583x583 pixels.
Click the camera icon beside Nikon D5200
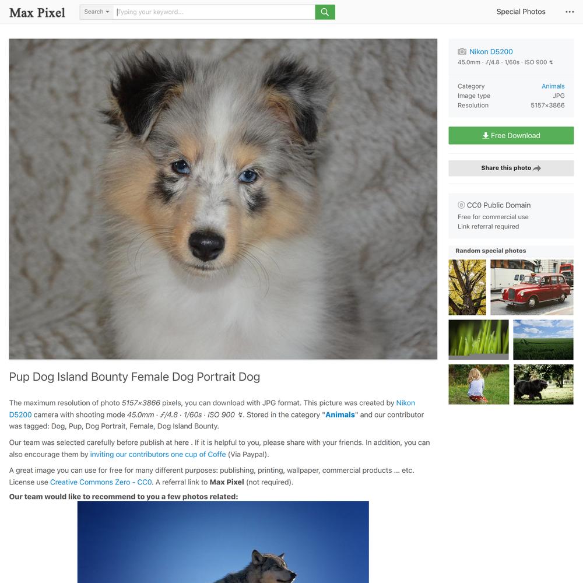click(462, 51)
